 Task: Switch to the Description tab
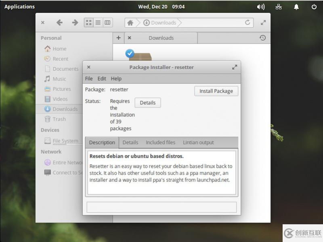point(102,143)
